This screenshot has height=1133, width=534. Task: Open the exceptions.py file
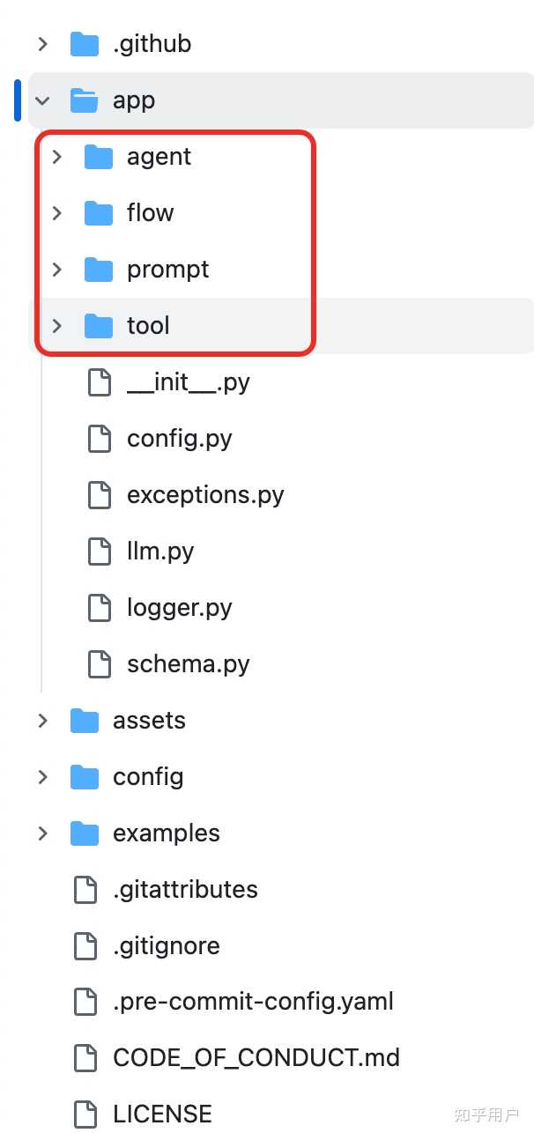coord(205,495)
